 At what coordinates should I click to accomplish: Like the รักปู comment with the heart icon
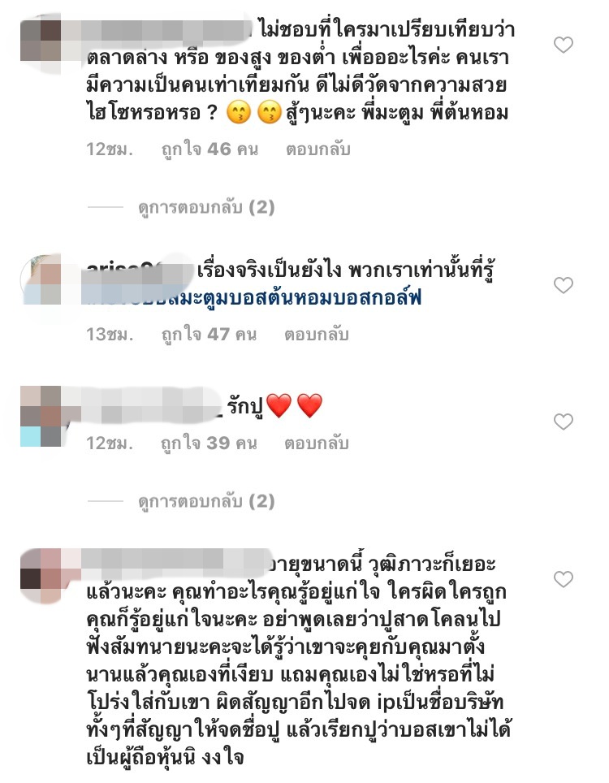click(x=563, y=422)
